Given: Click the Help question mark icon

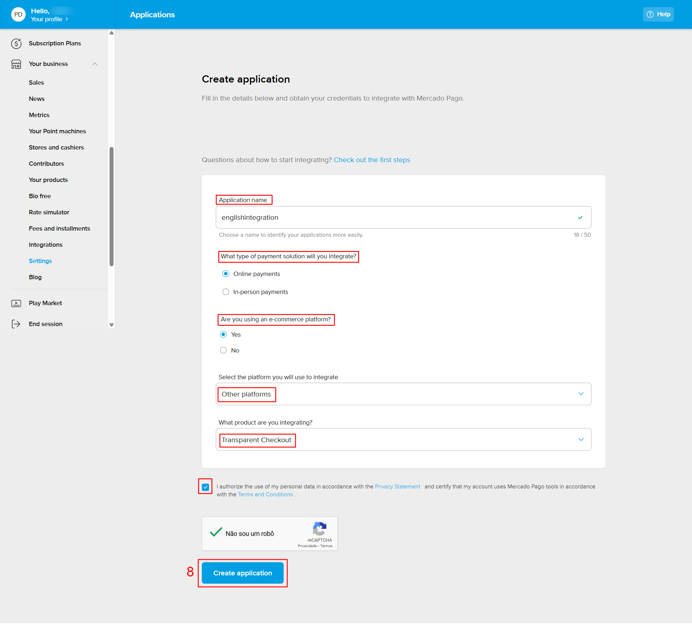Looking at the screenshot, I should tap(650, 14).
